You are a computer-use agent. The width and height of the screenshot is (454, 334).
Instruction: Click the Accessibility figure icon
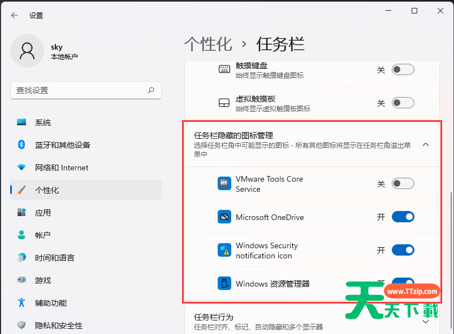[x=21, y=302]
